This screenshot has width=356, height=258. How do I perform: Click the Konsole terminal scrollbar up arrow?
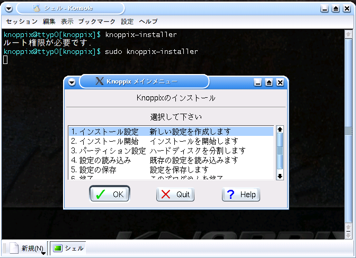pyautogui.click(x=348, y=34)
